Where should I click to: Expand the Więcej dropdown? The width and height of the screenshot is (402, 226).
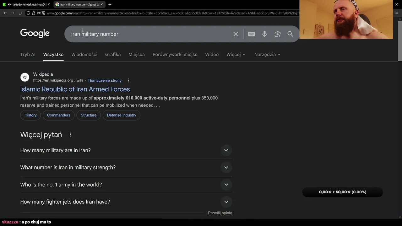[x=236, y=54]
